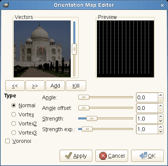
Task: Decrease Strength exp. with the down arrow
Action: [x=160, y=132]
